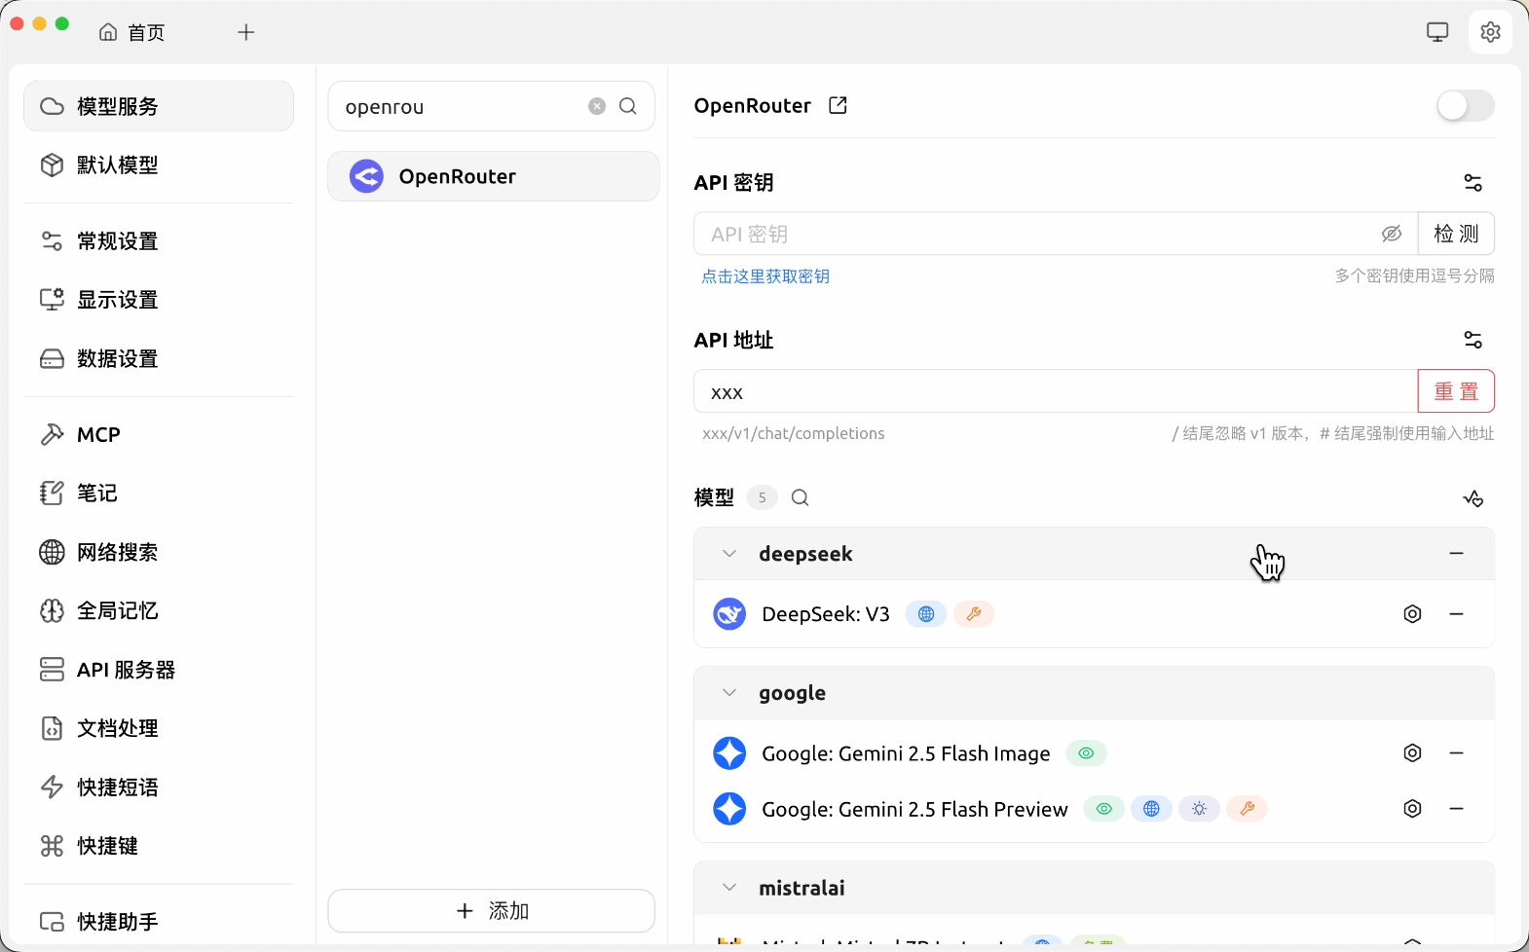This screenshot has width=1529, height=952.
Task: Open 常规设置 settings section
Action: click(159, 240)
